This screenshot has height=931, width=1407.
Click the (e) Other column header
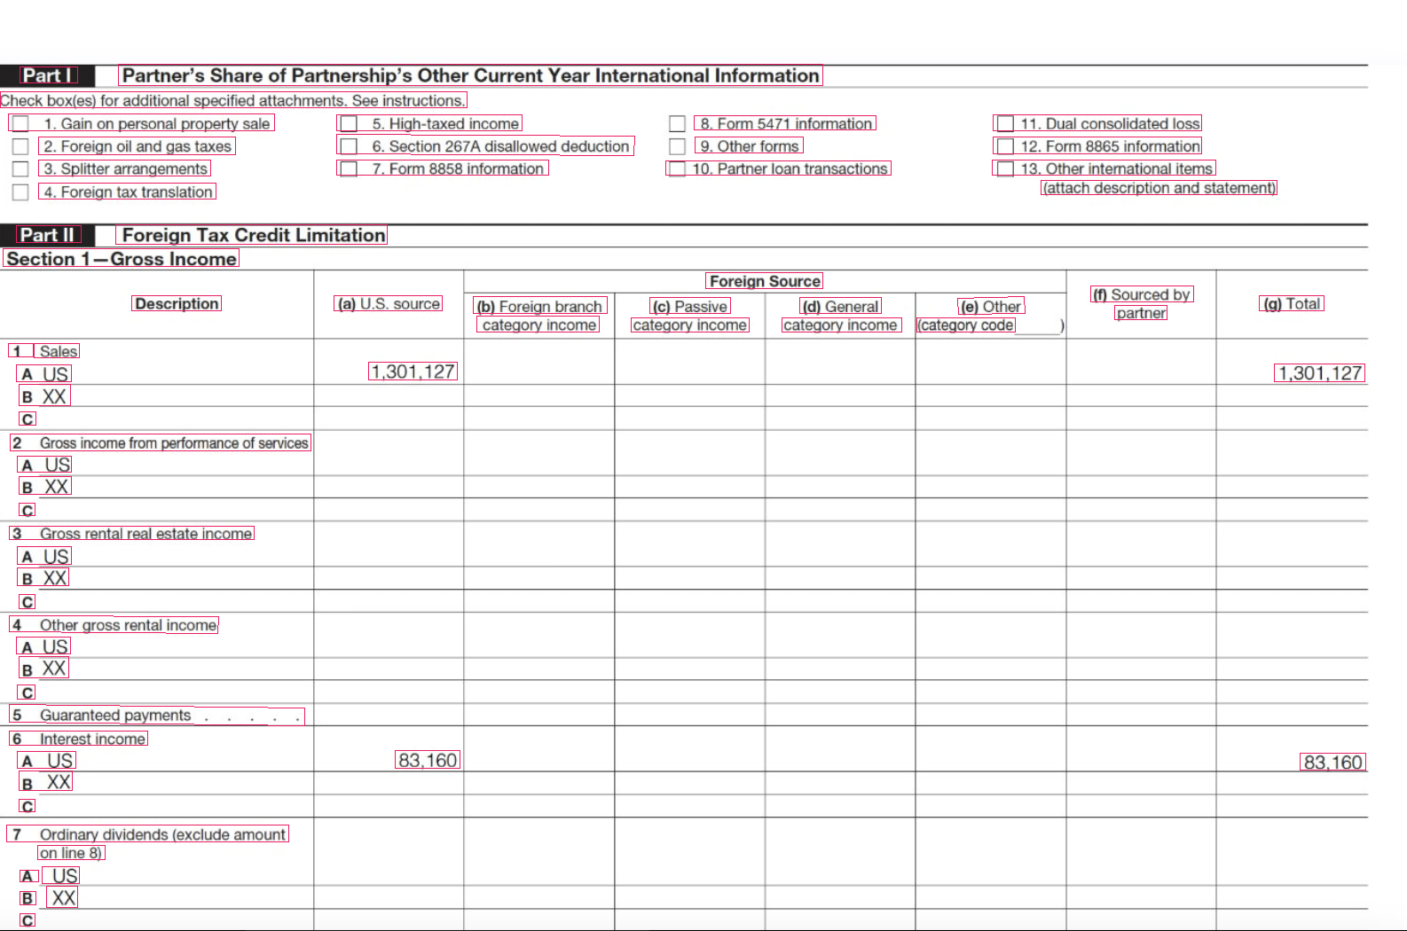click(x=991, y=306)
